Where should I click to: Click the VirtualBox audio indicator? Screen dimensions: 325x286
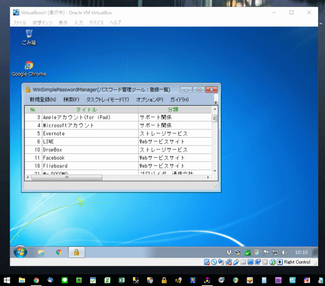coord(221,262)
